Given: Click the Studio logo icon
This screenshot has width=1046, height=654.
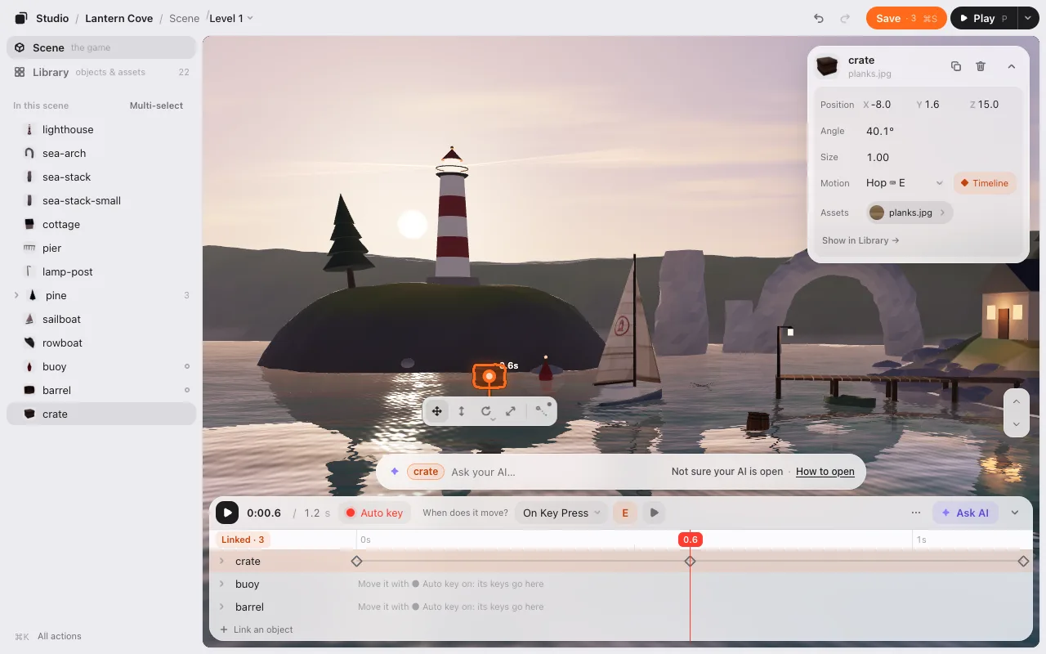Looking at the screenshot, I should [x=21, y=18].
